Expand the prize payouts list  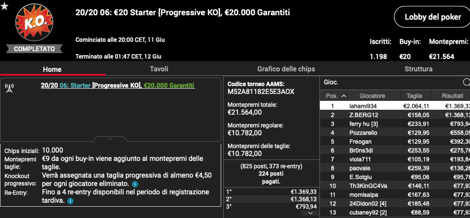click(310, 213)
